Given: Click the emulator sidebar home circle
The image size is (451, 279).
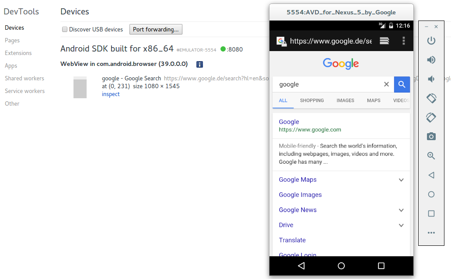Looking at the screenshot, I should (431, 194).
